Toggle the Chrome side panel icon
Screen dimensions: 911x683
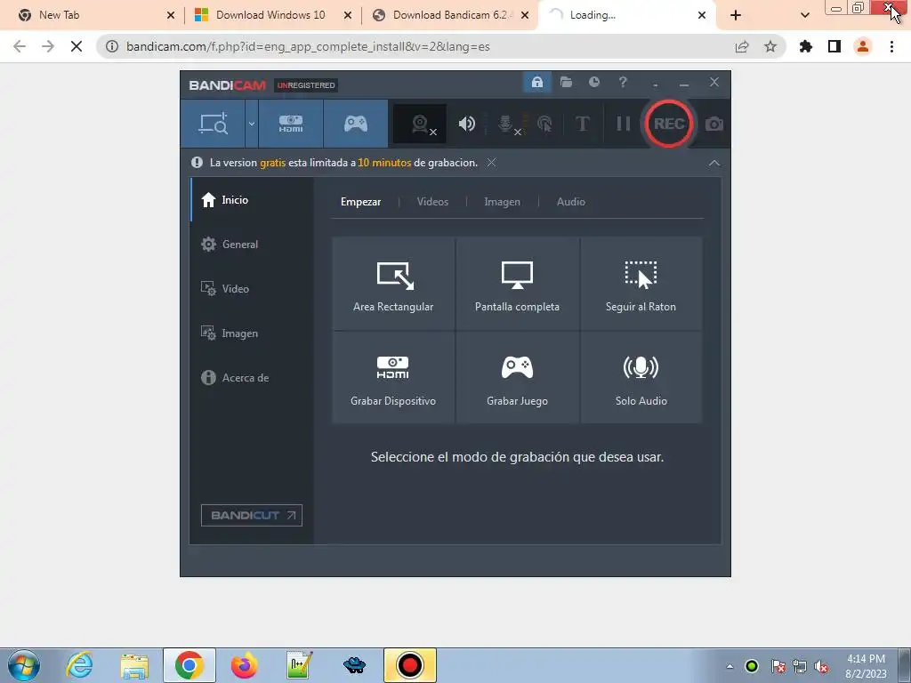click(x=834, y=46)
